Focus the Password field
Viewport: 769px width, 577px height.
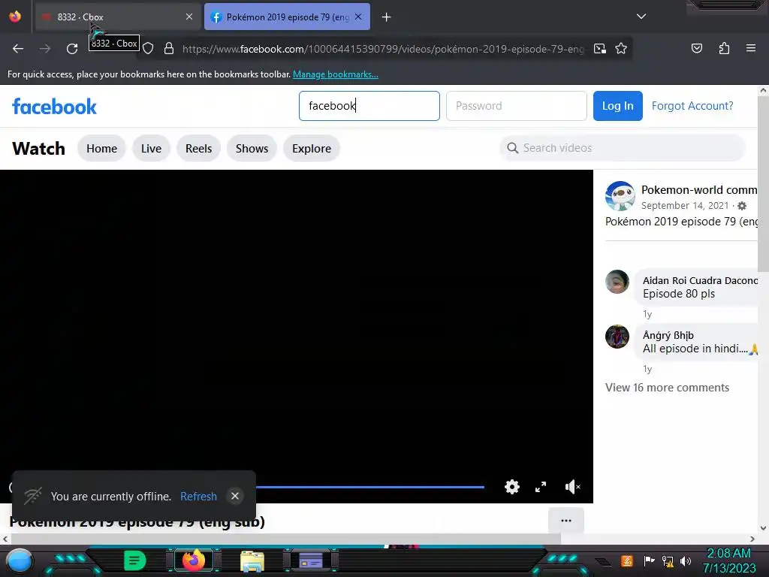[x=517, y=106]
